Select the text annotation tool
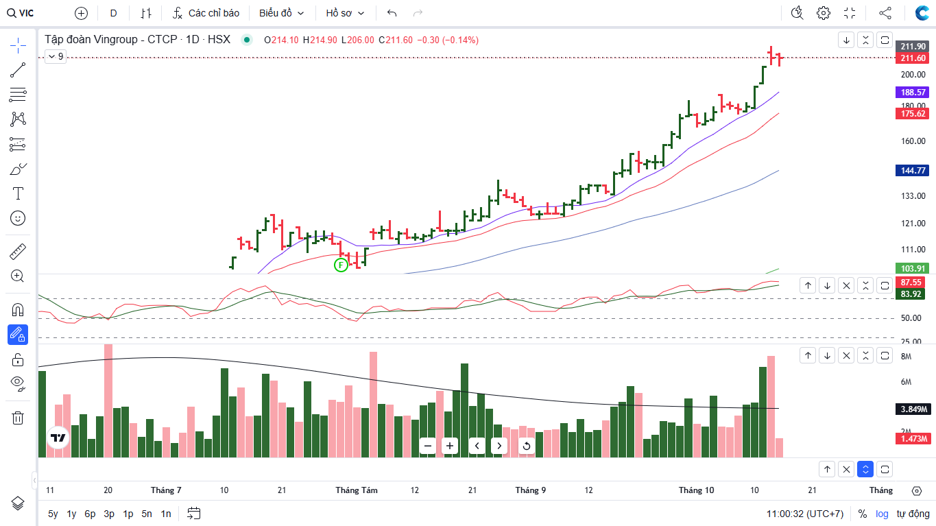936x526 pixels. (18, 193)
